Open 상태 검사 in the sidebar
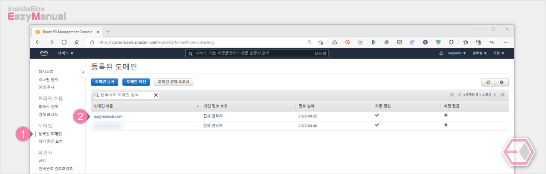The width and height of the screenshot is (546, 174). [x=47, y=87]
